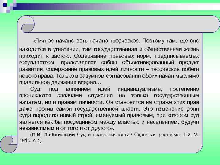Viewport: 220px width, 165px height.
Task: Click the source 'Судебная реформа. Т.2.'
Action: 163,135
